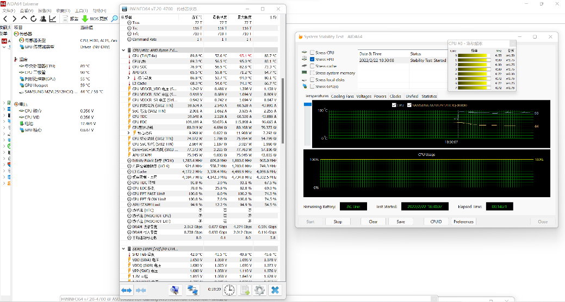The width and height of the screenshot is (565, 302).
Task: Open the View (V) menu in AIDA64
Action: (x=26, y=11)
